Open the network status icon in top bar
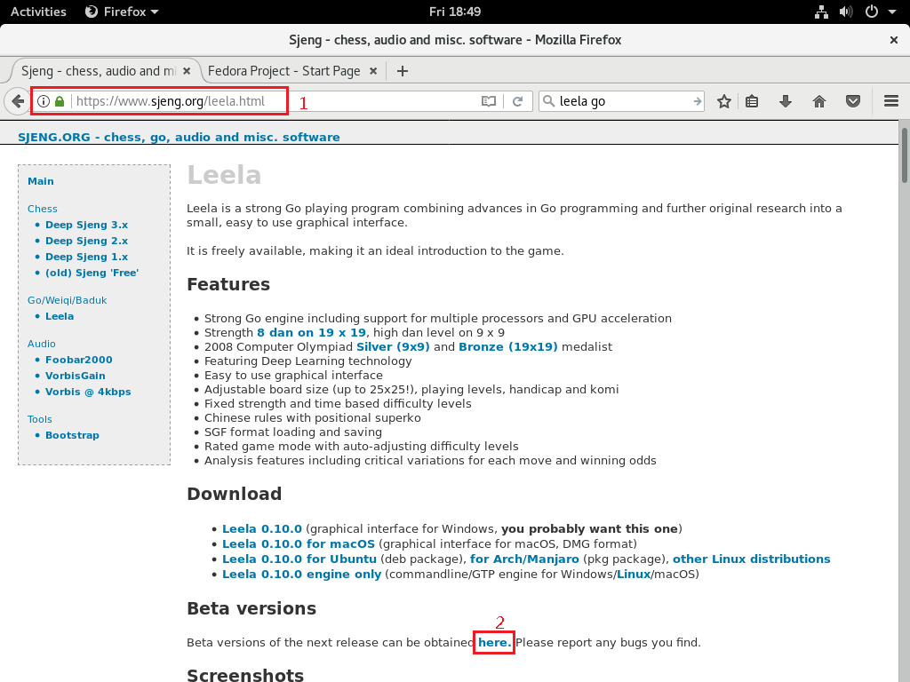This screenshot has height=682, width=910. [x=821, y=12]
